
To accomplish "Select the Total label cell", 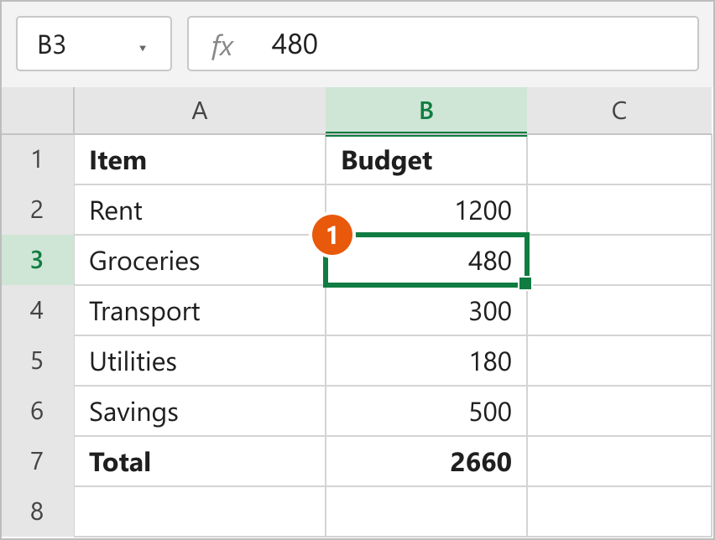I will (x=200, y=462).
